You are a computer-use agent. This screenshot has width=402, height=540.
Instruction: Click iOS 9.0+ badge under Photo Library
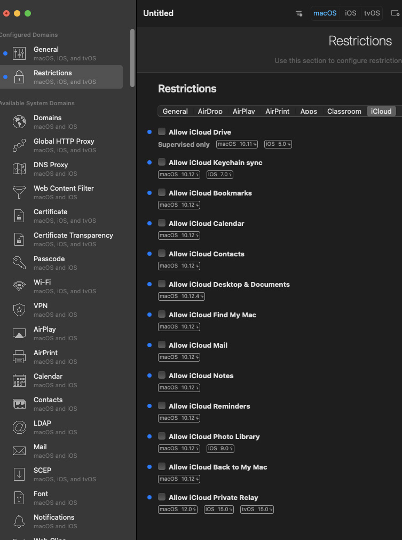[220, 448]
